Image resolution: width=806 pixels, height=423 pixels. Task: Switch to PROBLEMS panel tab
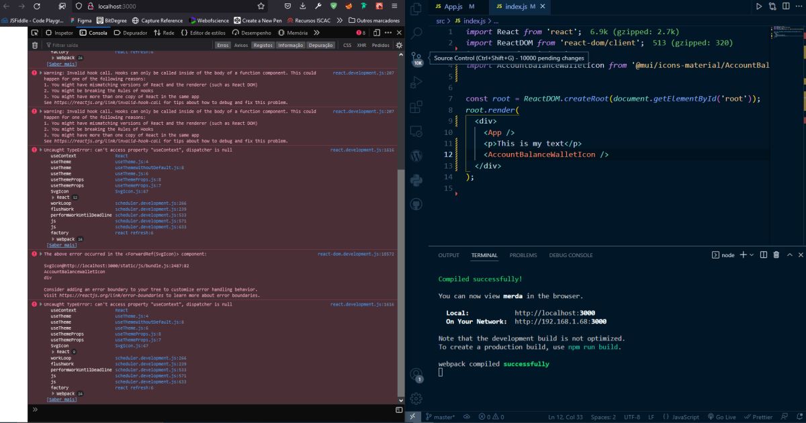pyautogui.click(x=523, y=255)
